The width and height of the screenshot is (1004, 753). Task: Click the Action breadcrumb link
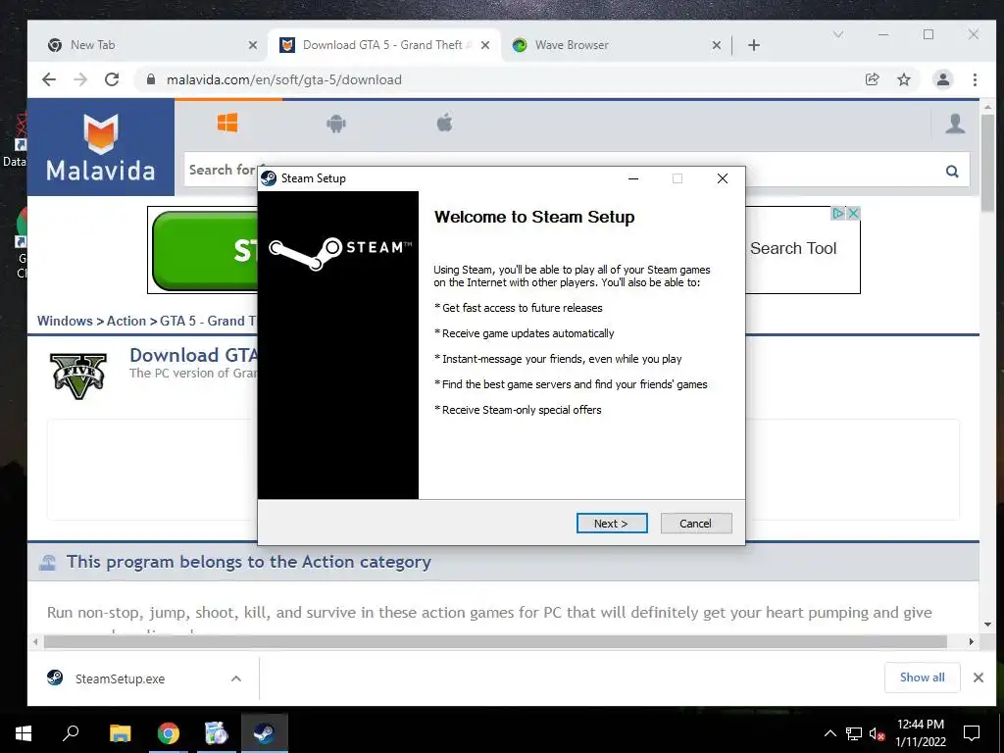[126, 321]
